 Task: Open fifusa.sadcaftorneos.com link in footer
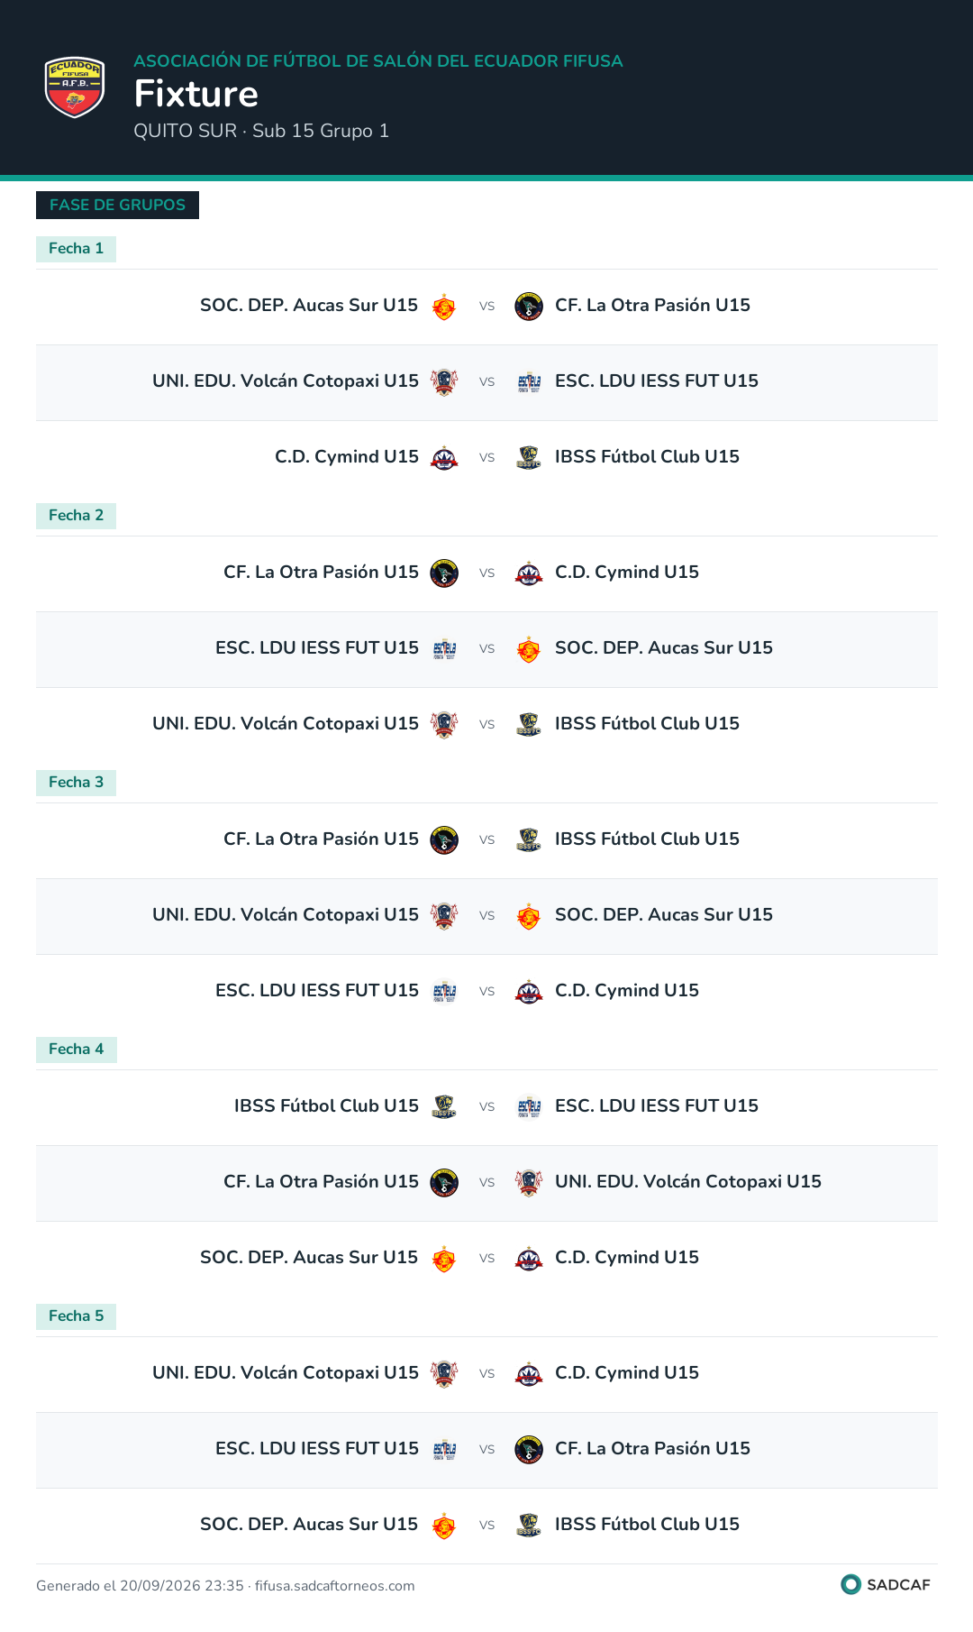(x=334, y=1586)
